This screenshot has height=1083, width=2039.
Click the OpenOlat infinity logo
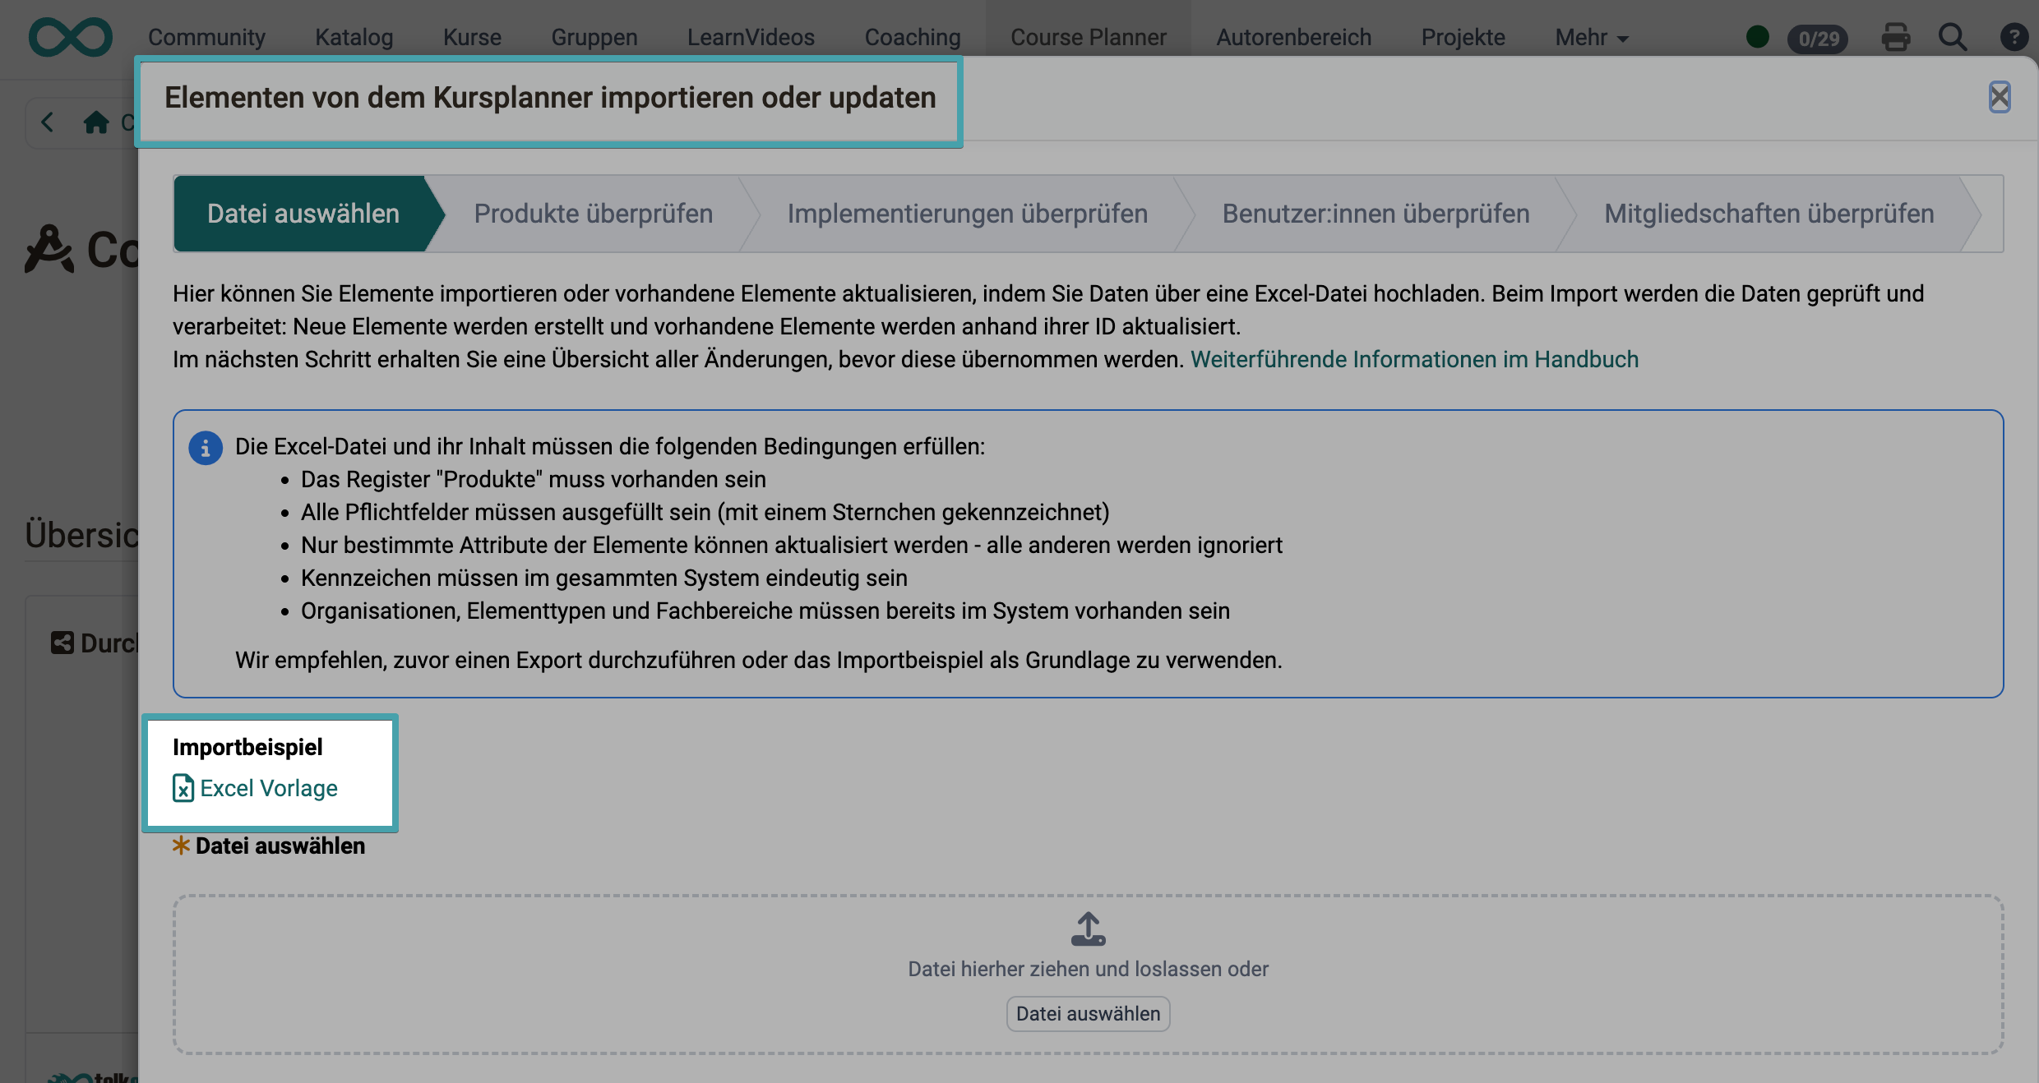click(x=70, y=37)
